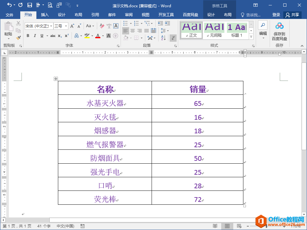Clear all formatting eraser icon
Screen dimensions: 307x230
102,26
